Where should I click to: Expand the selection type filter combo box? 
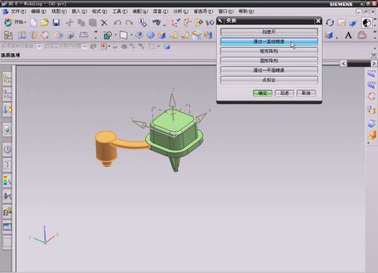39,47
